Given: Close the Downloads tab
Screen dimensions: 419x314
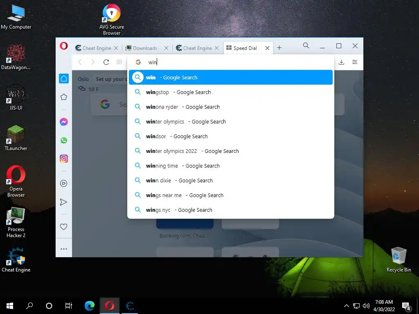Looking at the screenshot, I should click(166, 48).
